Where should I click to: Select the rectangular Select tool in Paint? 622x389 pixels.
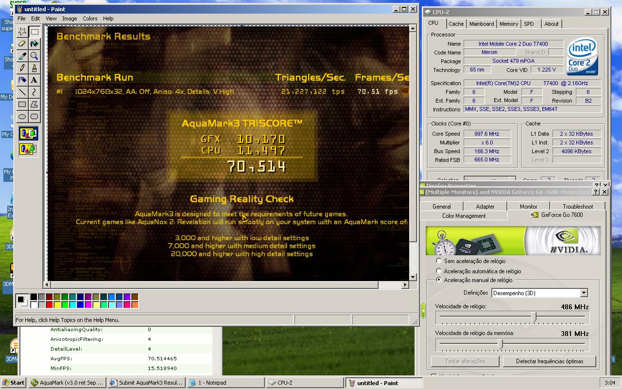point(35,32)
